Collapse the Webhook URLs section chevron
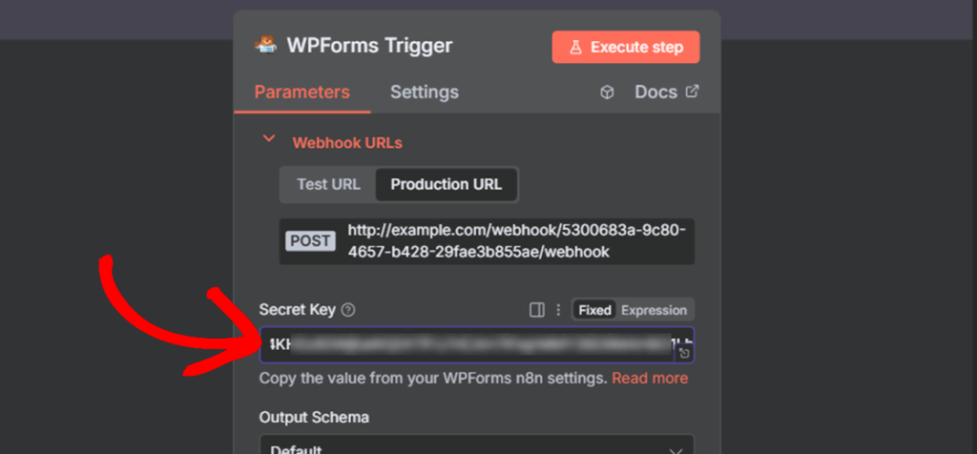 pyautogui.click(x=269, y=139)
